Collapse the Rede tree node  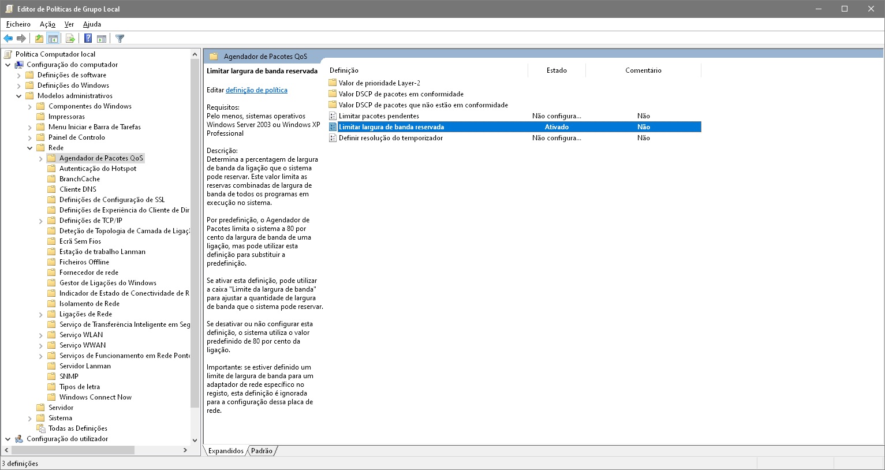click(x=29, y=148)
